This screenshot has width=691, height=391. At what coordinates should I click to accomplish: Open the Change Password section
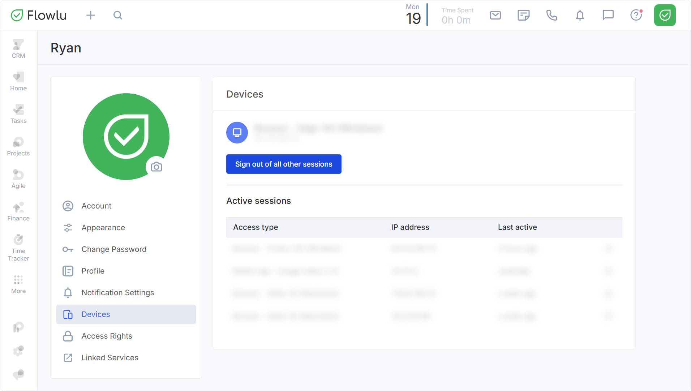click(x=114, y=249)
